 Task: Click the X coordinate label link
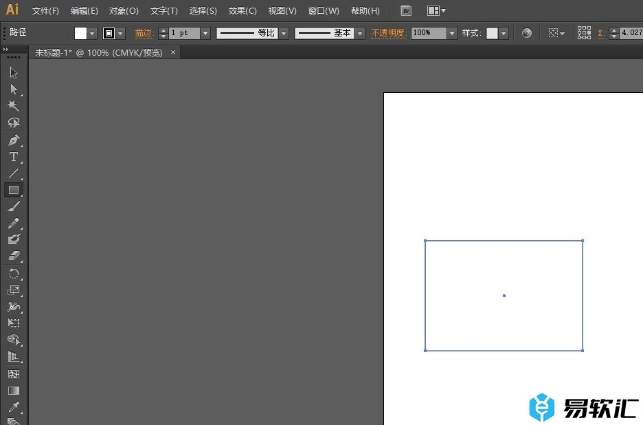tap(601, 33)
